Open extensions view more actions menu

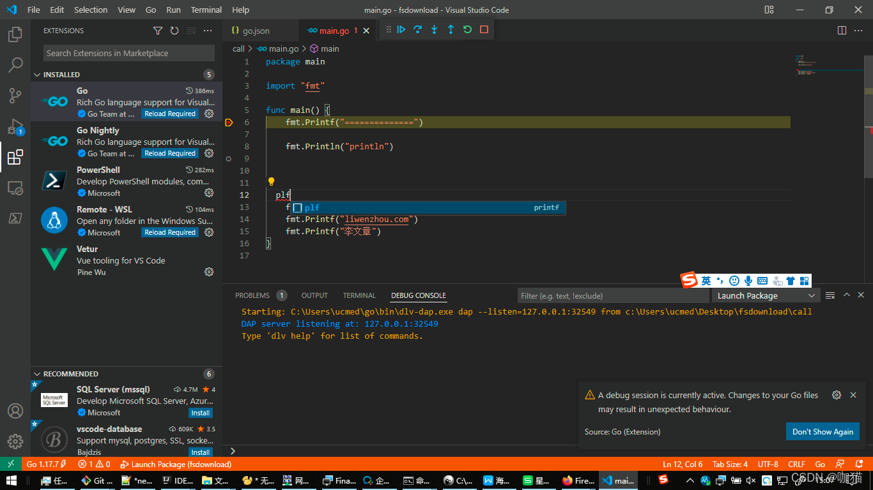coord(208,31)
